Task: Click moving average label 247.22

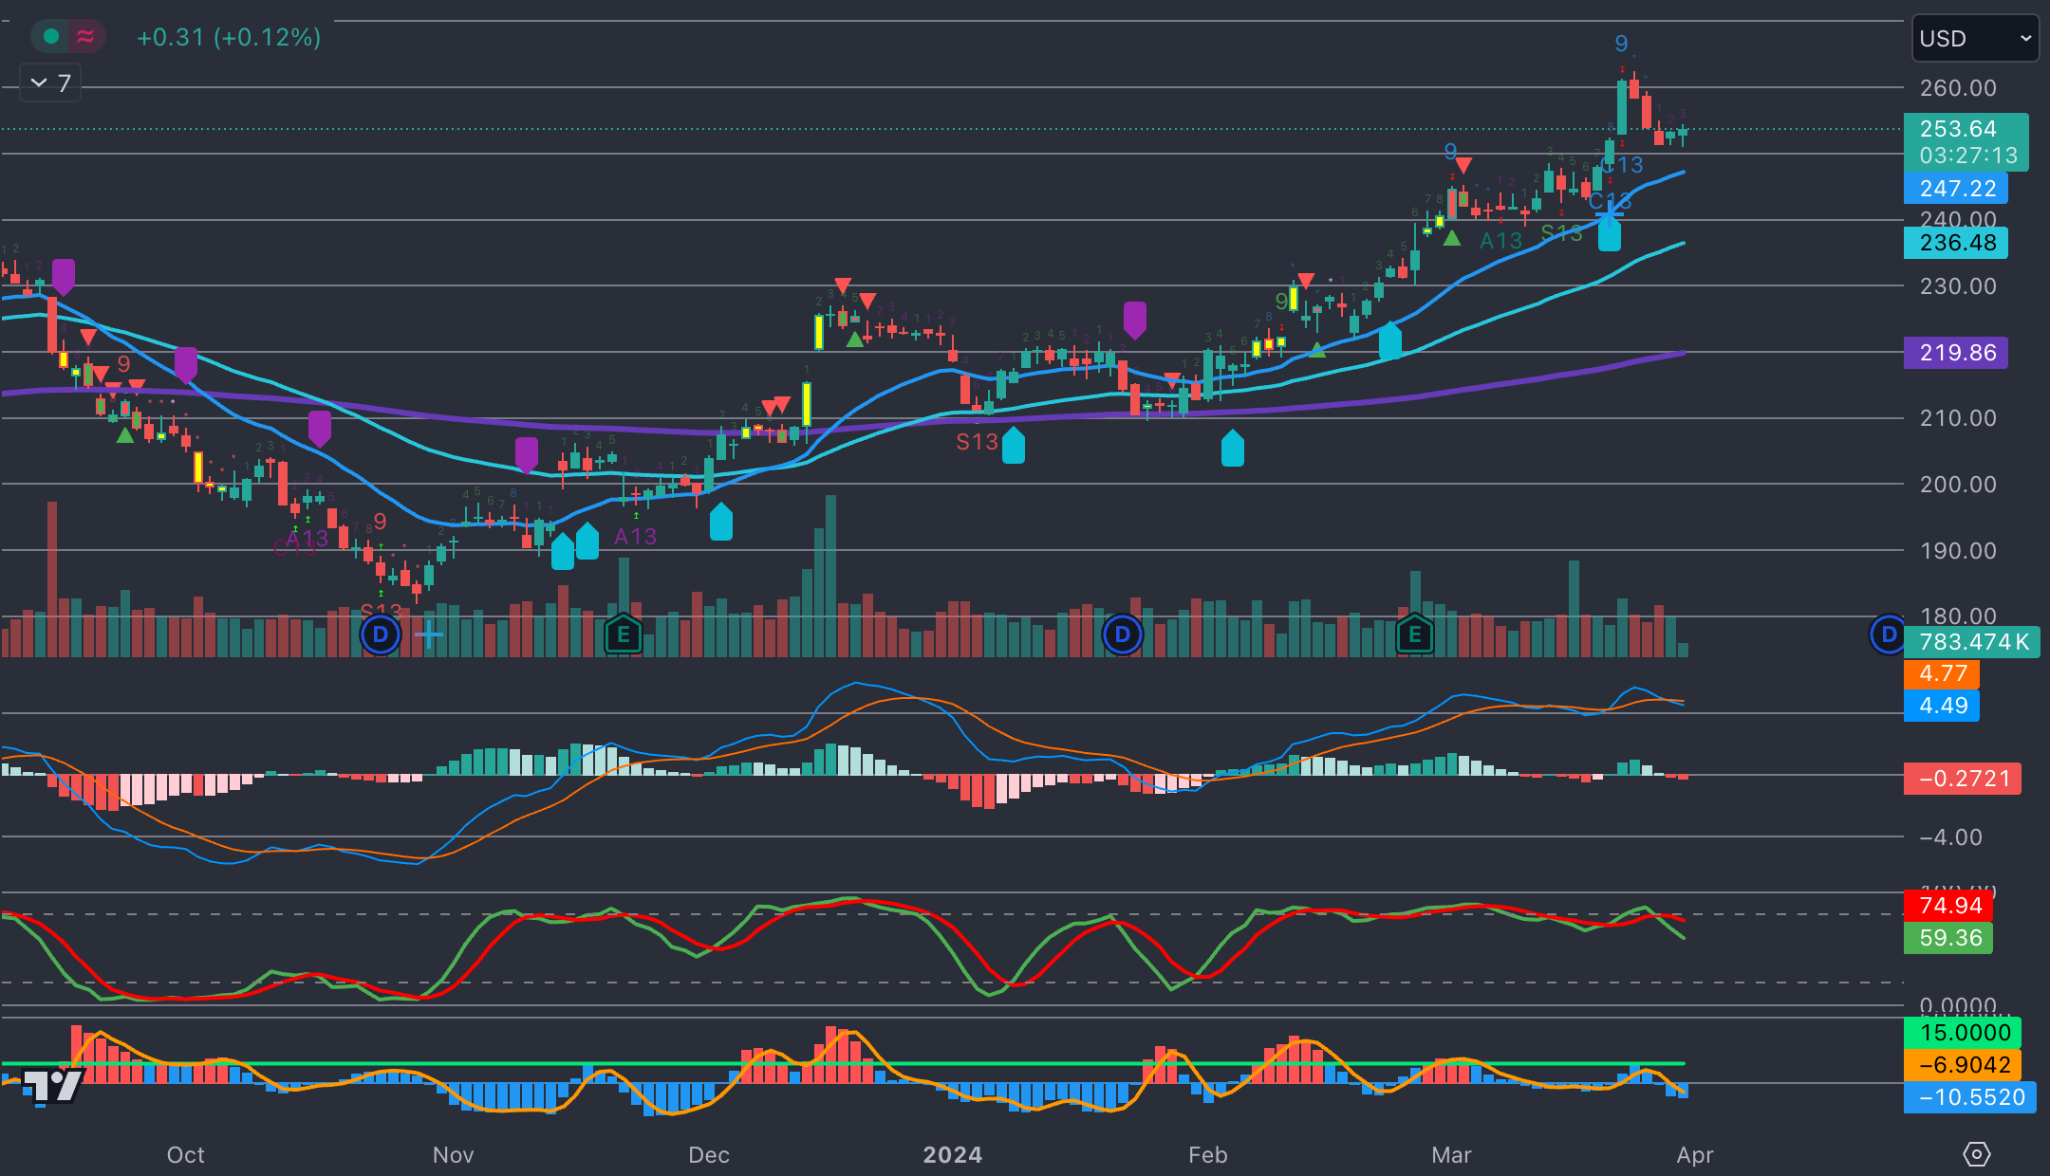Action: [x=1955, y=189]
